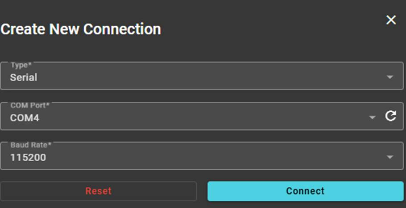Image resolution: width=406 pixels, height=208 pixels.
Task: Expand the Type dropdown arrow
Action: click(x=390, y=77)
